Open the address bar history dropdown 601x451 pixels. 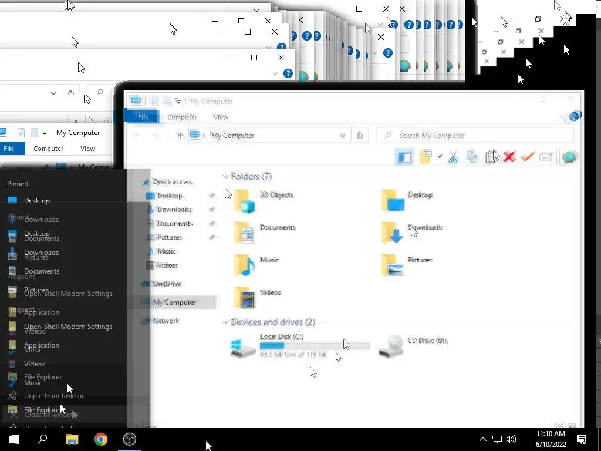click(x=343, y=136)
